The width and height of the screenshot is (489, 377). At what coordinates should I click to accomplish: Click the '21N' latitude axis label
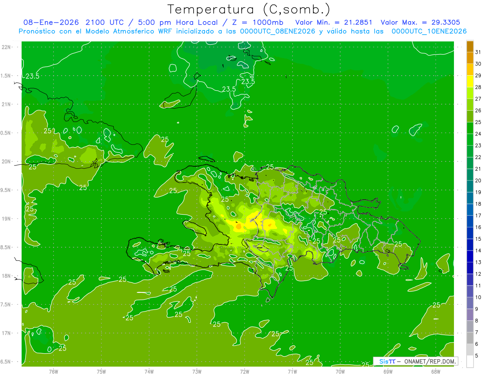(x=6, y=104)
